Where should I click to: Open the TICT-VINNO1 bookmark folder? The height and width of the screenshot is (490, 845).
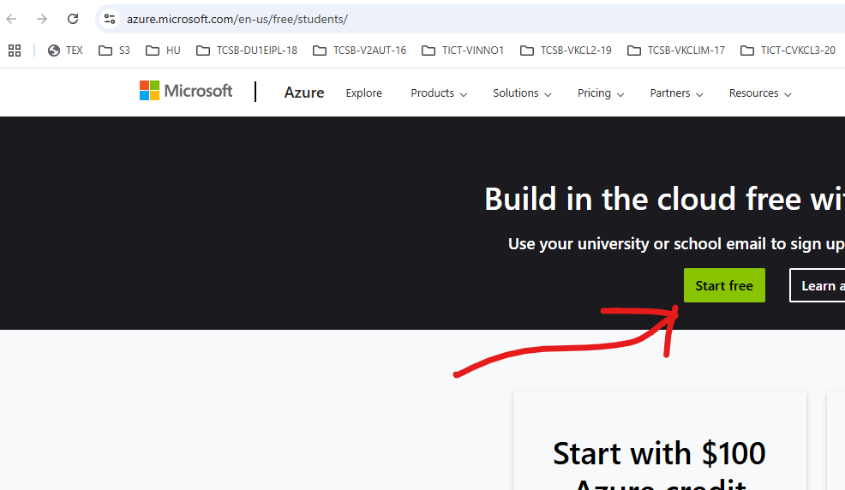(x=463, y=51)
